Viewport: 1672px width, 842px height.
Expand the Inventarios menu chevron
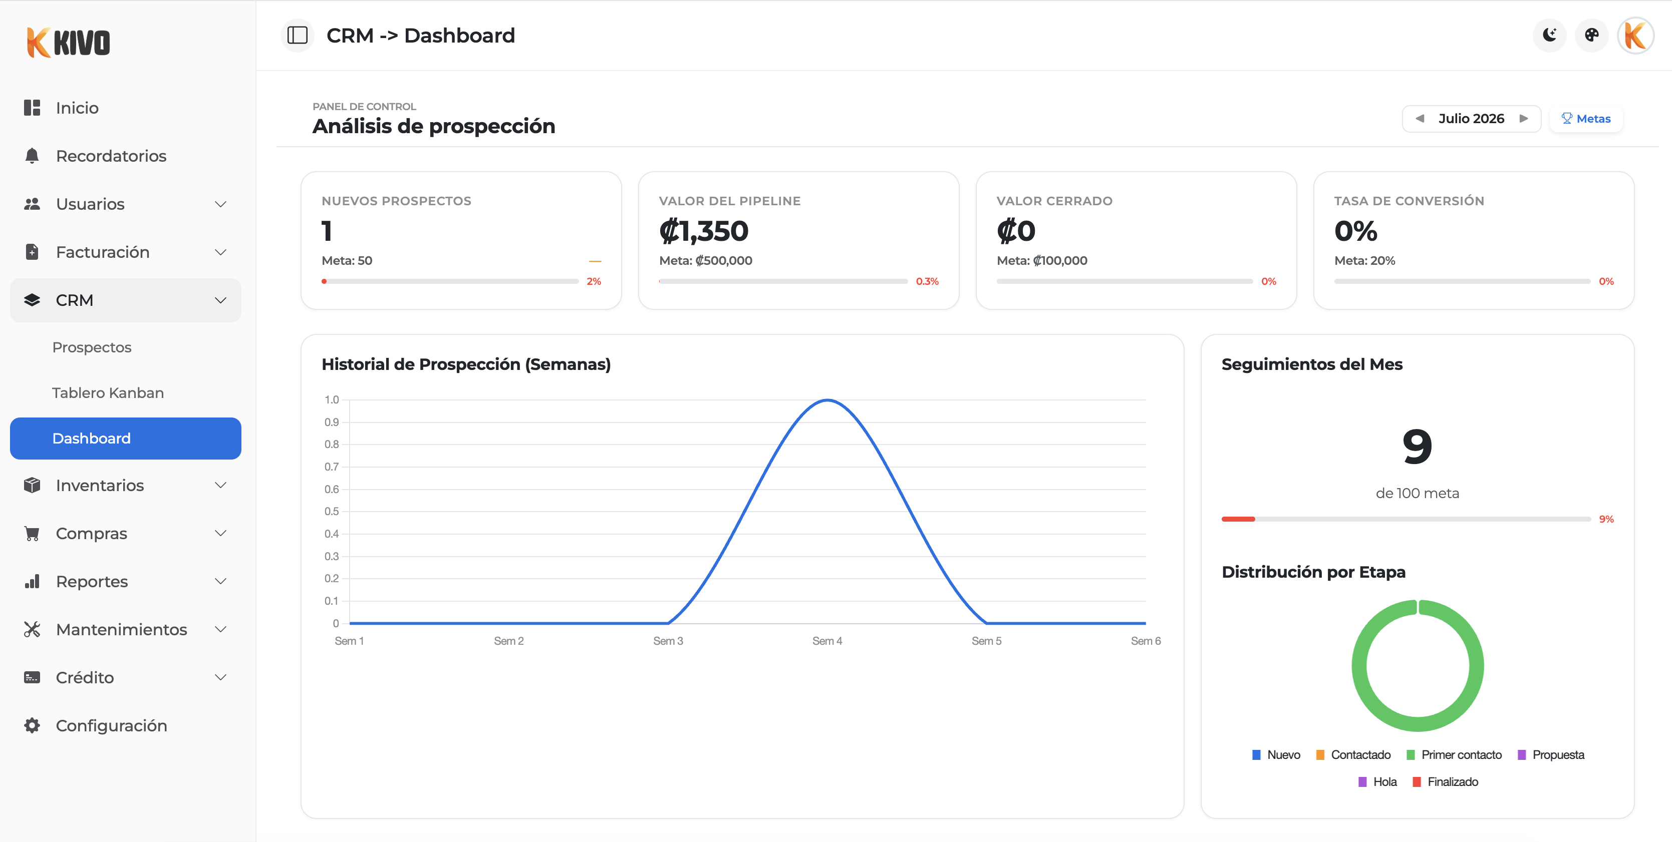point(221,485)
